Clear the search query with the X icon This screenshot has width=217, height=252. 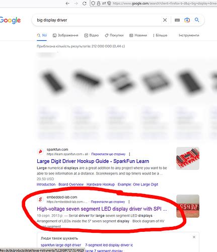click(165, 20)
